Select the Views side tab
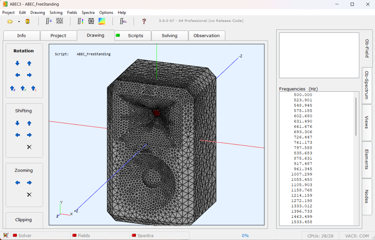Screen dimensions: 375x240 (367, 122)
